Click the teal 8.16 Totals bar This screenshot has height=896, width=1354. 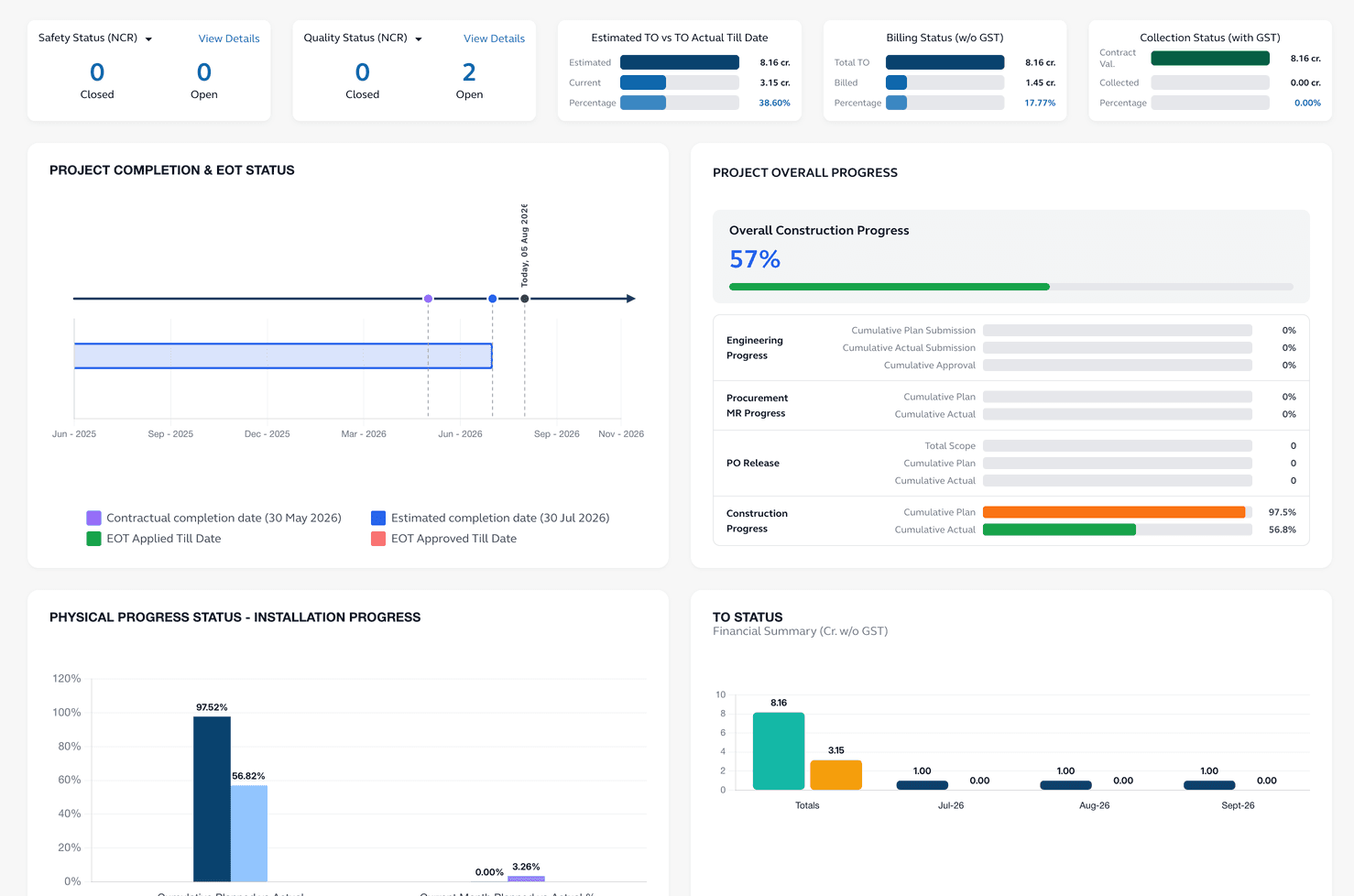[779, 750]
